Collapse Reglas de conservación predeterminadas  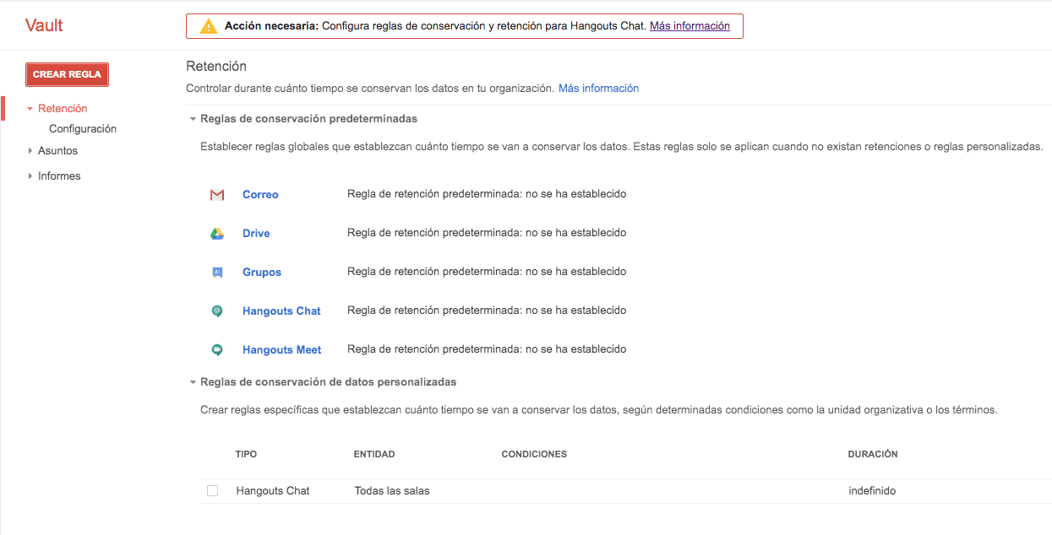193,119
